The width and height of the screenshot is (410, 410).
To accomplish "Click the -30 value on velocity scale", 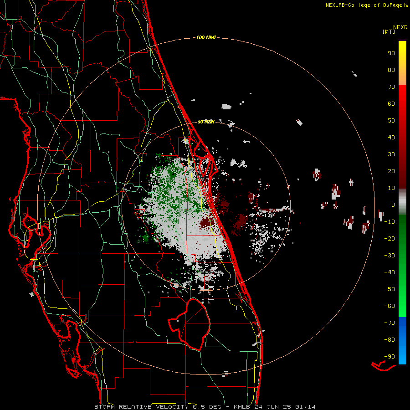I will click(x=389, y=256).
